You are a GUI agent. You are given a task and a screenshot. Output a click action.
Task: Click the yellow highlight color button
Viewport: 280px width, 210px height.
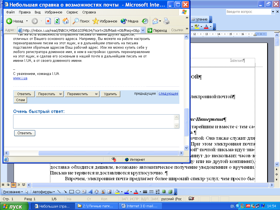(x=197, y=27)
